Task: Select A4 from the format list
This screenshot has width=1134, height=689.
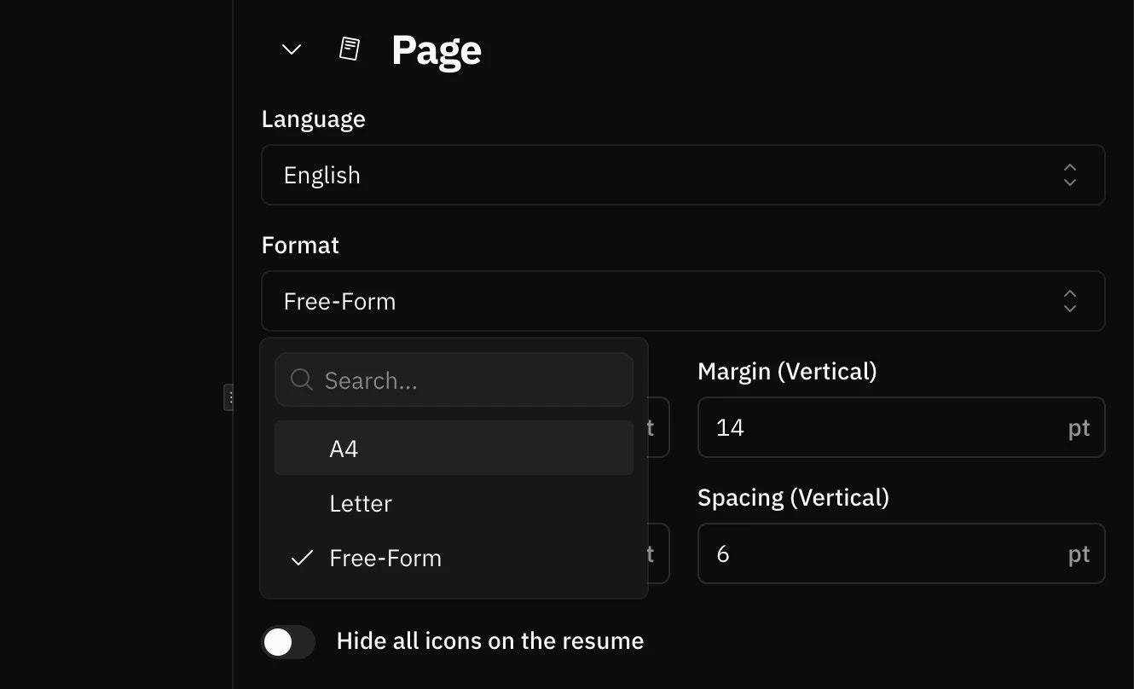Action: click(x=344, y=448)
